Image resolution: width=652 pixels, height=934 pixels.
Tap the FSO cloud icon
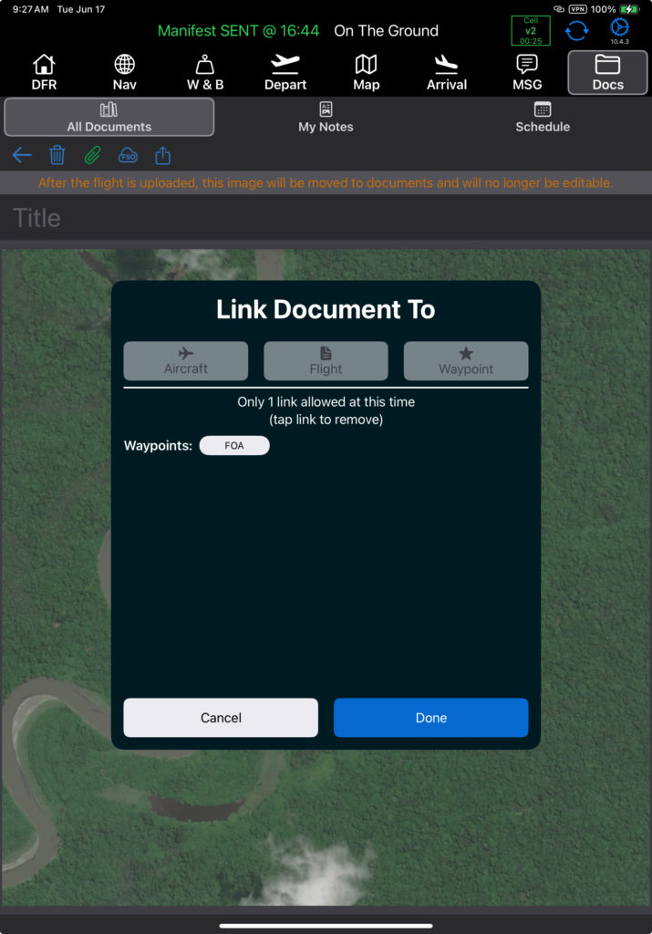[128, 155]
